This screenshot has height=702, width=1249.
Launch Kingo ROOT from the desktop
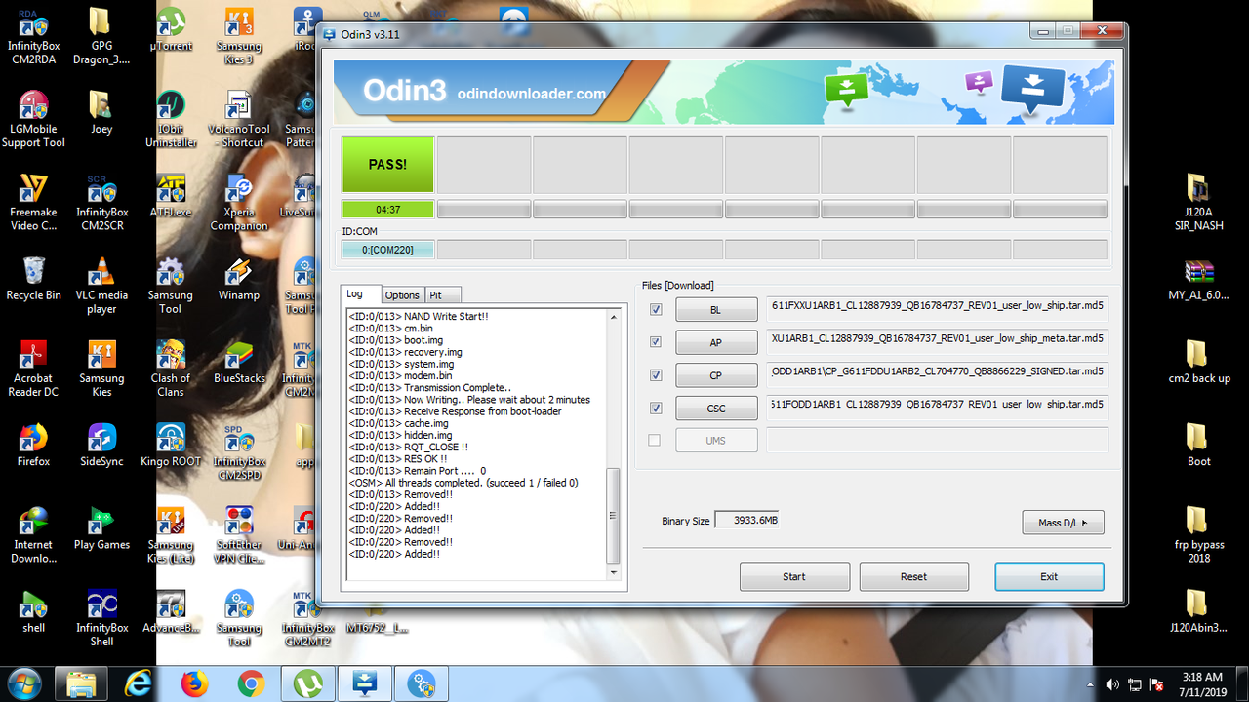point(171,445)
